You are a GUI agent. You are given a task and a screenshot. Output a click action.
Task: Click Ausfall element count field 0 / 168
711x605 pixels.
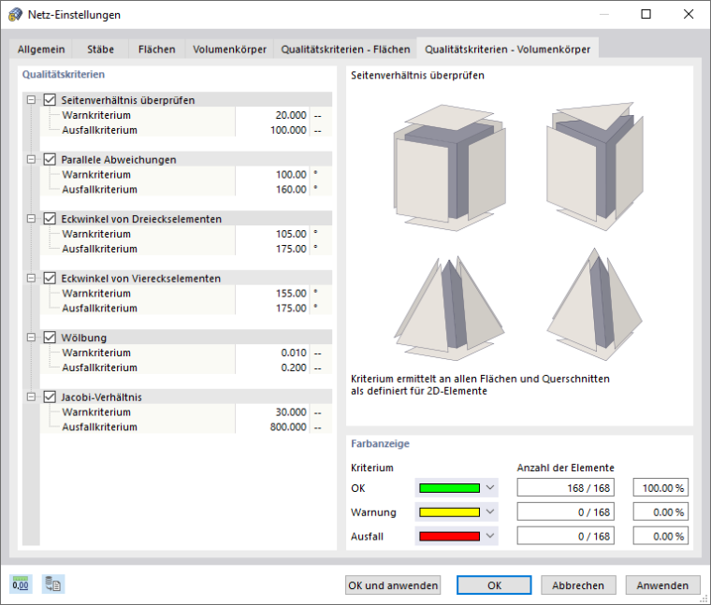click(565, 536)
